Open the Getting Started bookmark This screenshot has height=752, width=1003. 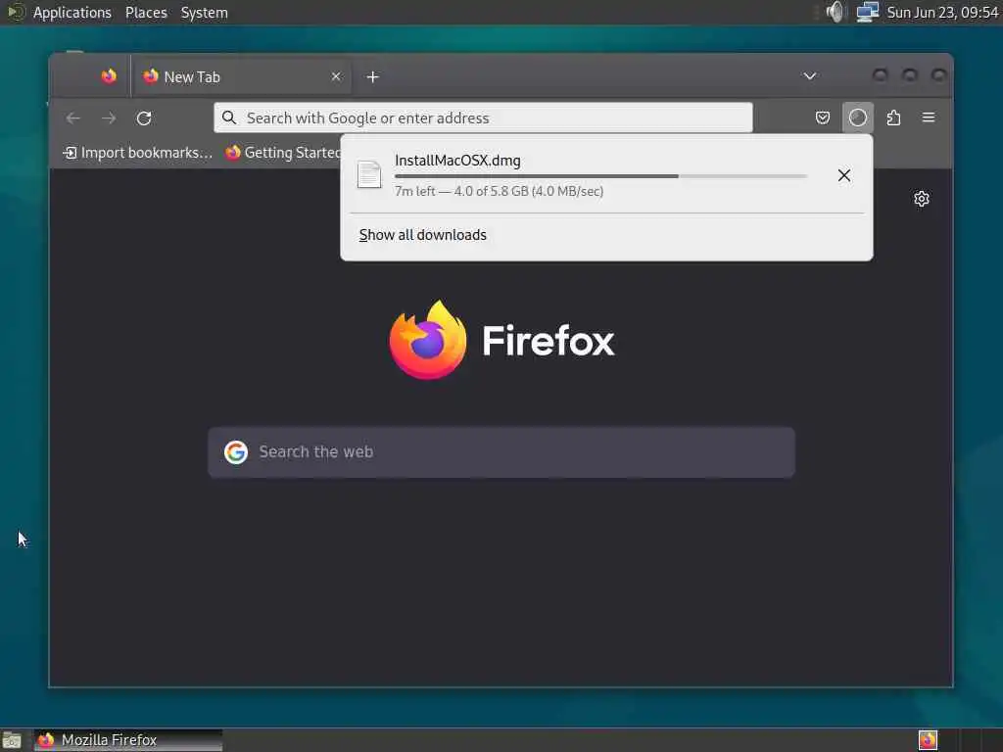click(x=282, y=153)
